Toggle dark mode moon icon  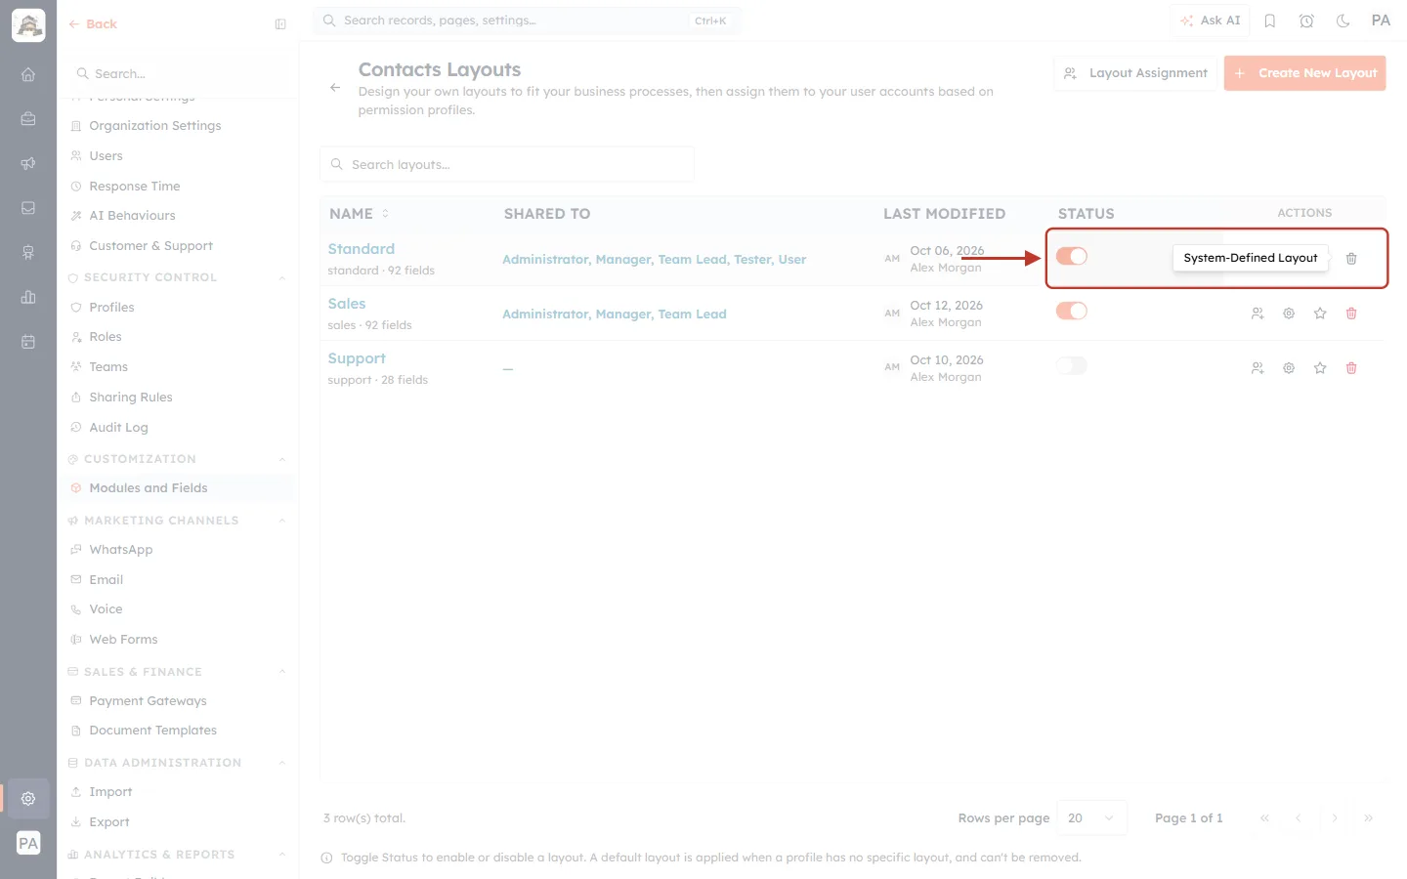tap(1343, 21)
